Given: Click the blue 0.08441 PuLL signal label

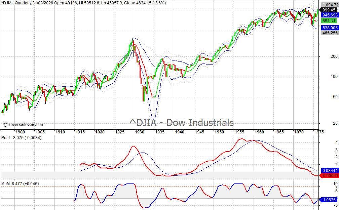Looking at the screenshot, I should pos(330,170).
